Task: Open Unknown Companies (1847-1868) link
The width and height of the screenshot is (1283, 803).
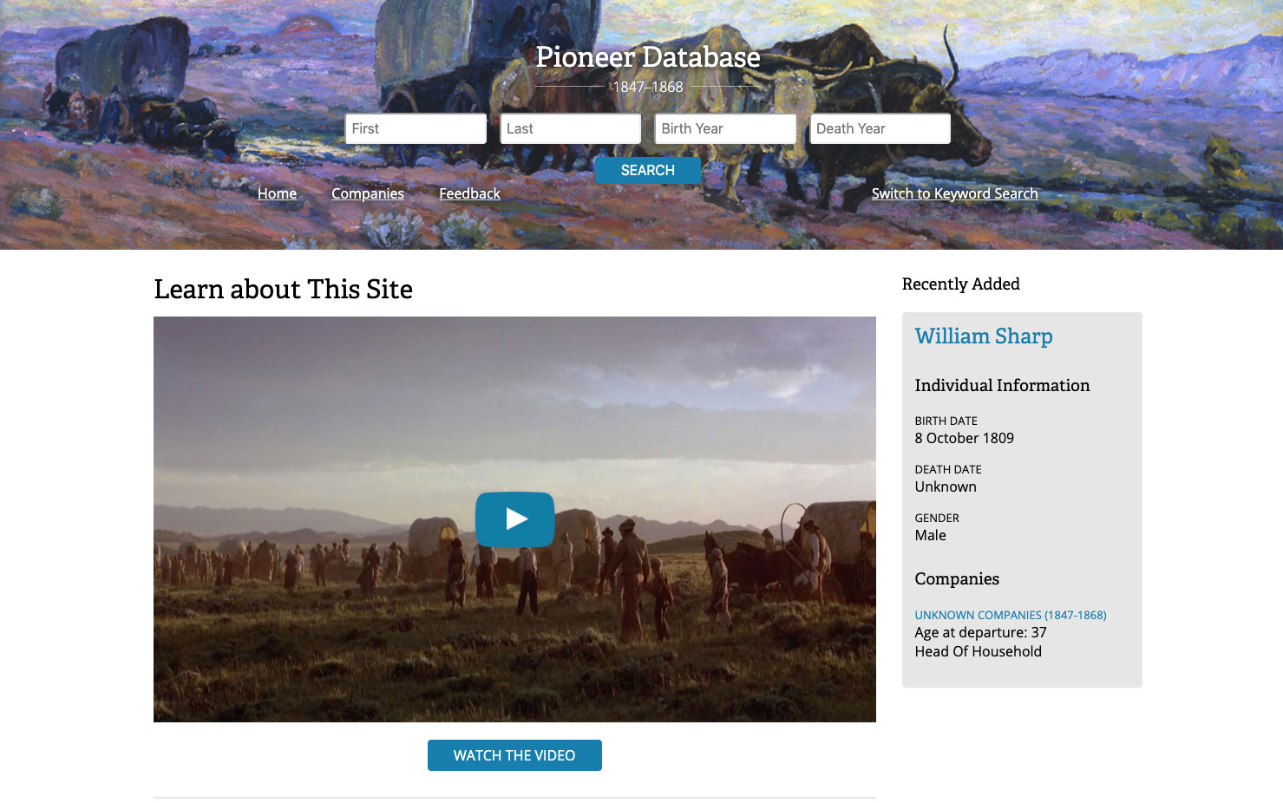Action: pos(1011,615)
